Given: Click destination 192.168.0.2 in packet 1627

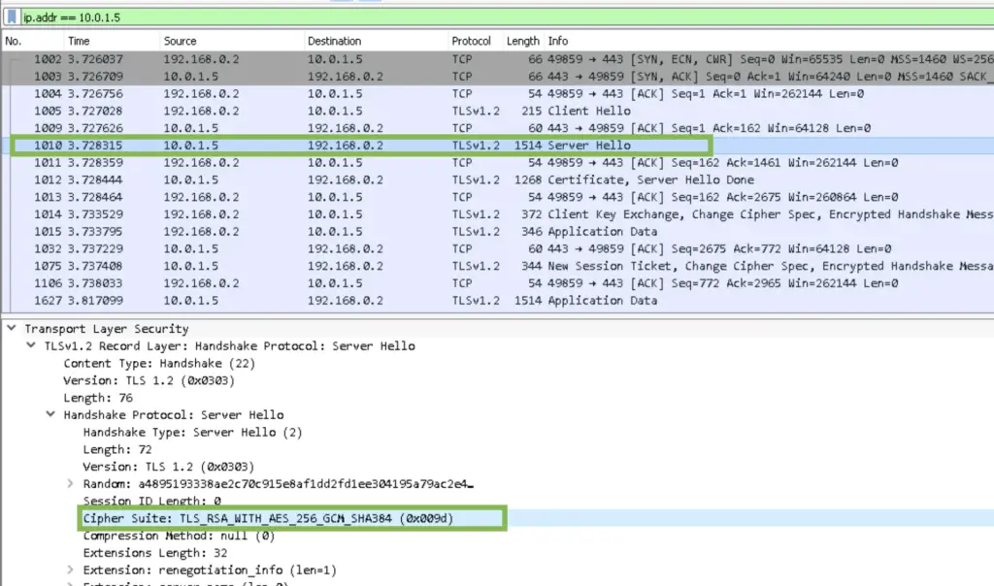Looking at the screenshot, I should click(x=346, y=301).
